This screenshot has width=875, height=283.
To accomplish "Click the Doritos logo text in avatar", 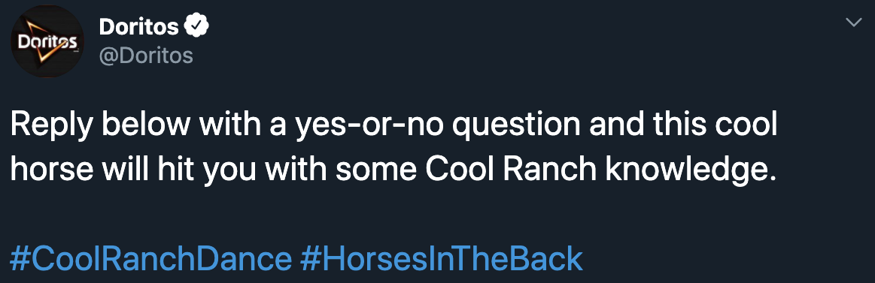I will coord(47,42).
